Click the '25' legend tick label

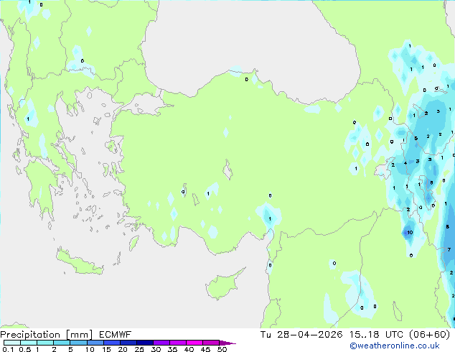click(x=139, y=349)
